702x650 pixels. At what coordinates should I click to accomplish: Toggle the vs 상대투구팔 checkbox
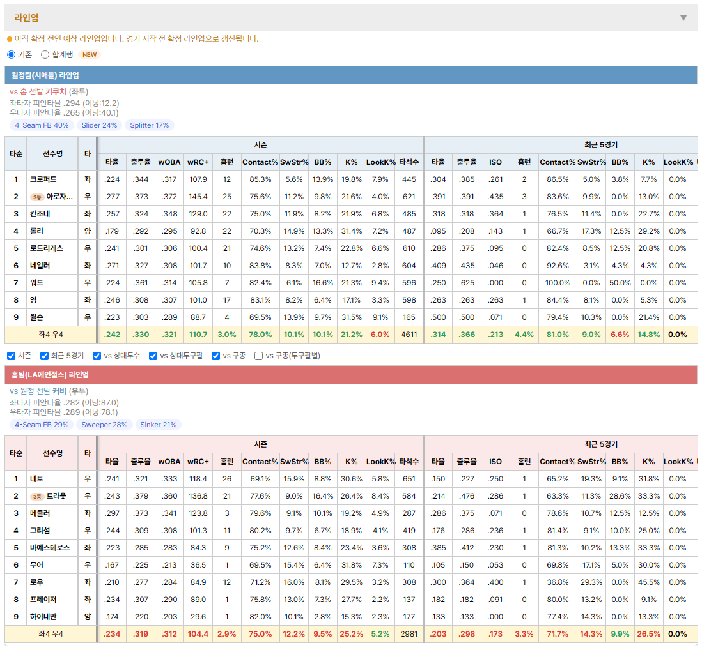click(x=153, y=356)
